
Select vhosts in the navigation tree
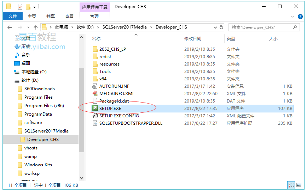pos(31,148)
